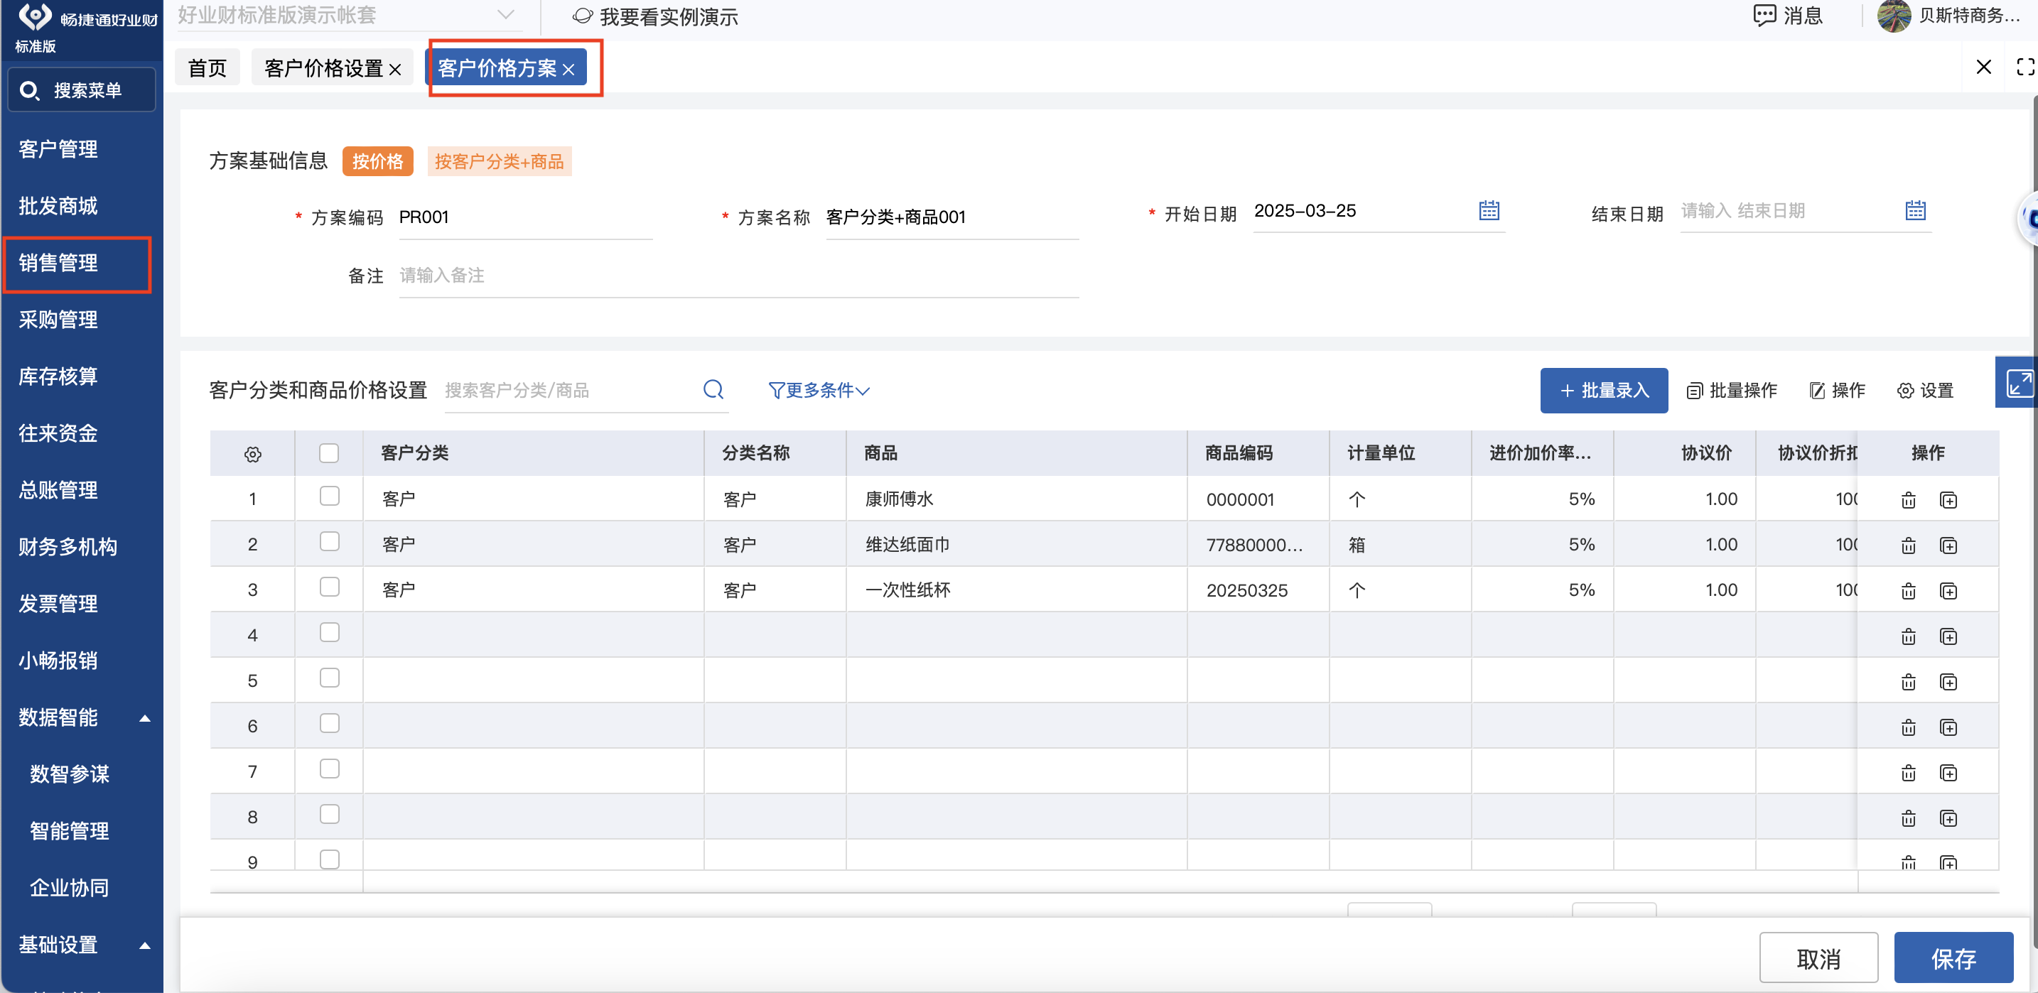The width and height of the screenshot is (2038, 993).
Task: Click trash icon in row 4
Action: 1908,636
